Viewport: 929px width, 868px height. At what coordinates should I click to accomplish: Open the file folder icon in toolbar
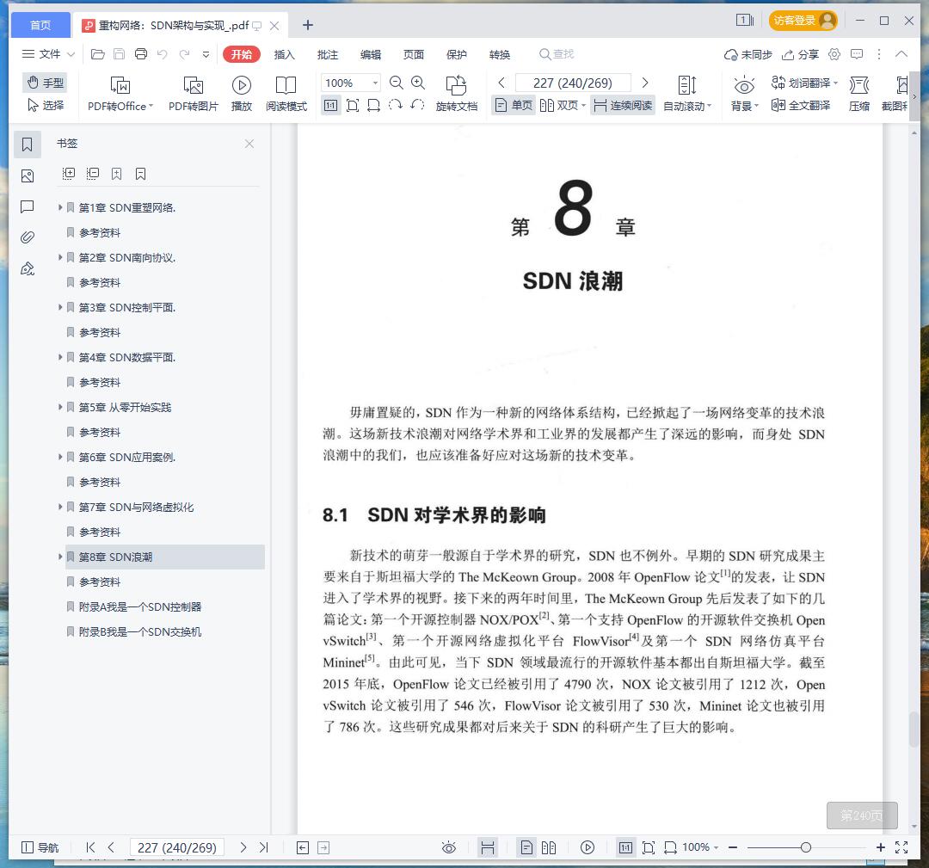98,54
